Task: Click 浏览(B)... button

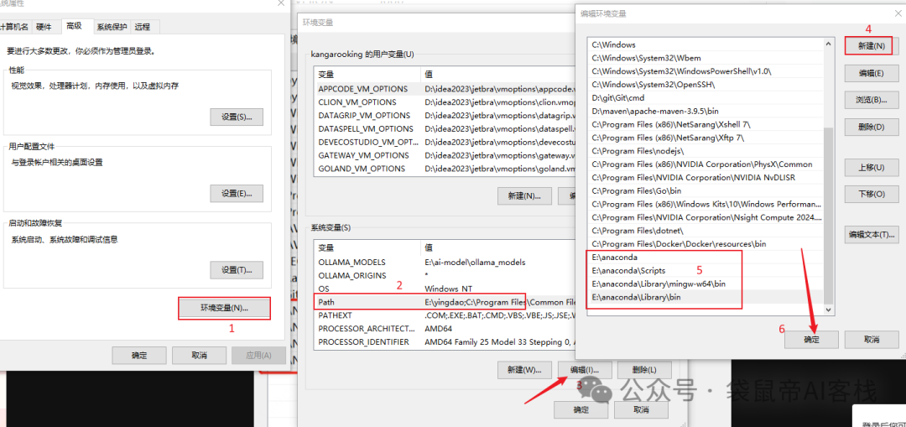Action: point(872,100)
